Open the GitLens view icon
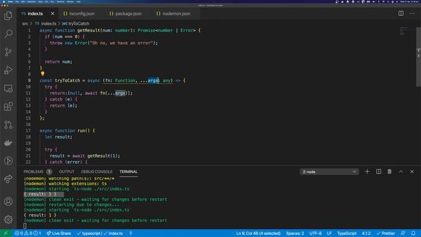The height and width of the screenshot is (237, 421). 9,161
